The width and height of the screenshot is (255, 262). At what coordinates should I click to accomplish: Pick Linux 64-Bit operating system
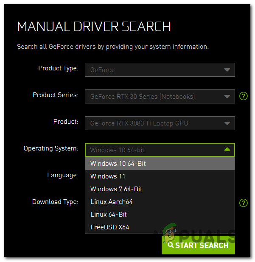tap(160, 215)
